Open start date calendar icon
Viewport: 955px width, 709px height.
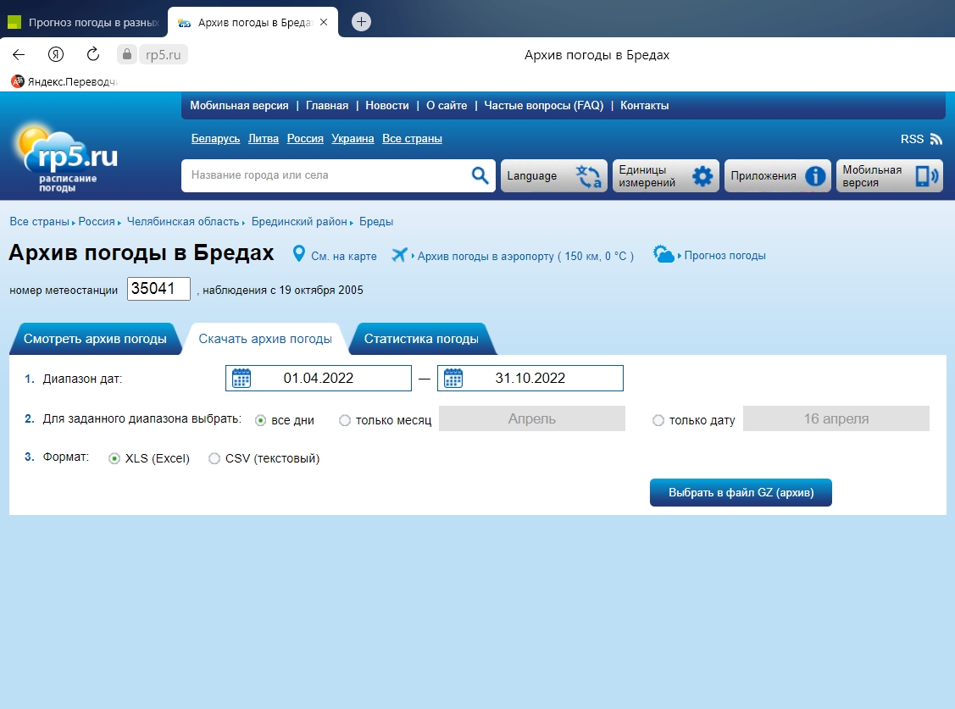tap(242, 378)
